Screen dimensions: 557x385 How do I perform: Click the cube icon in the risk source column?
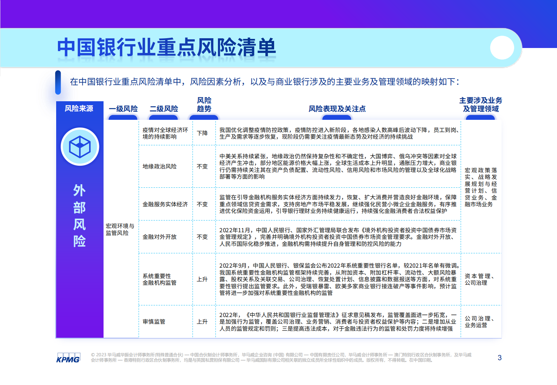pos(80,146)
